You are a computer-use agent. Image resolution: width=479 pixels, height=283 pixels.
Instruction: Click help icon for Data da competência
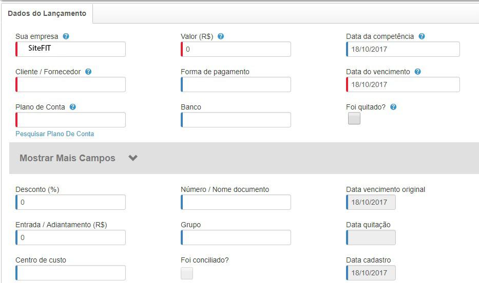point(421,37)
